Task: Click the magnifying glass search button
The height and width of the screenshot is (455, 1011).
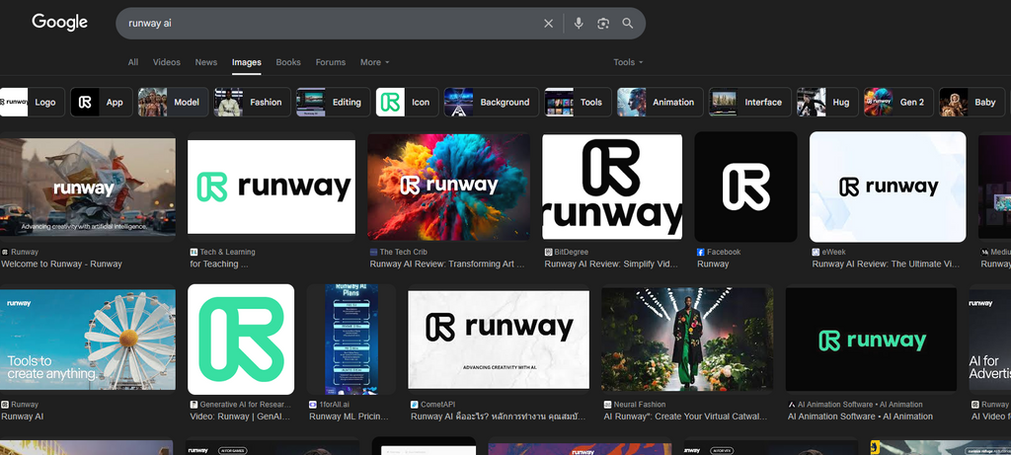Action: click(x=627, y=24)
